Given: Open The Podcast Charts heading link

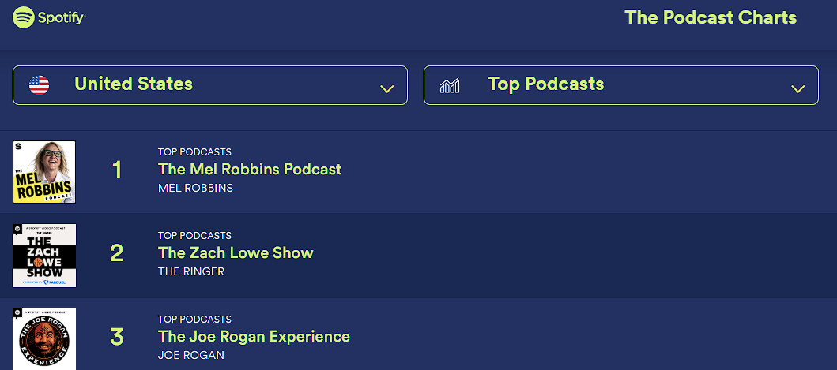Looking at the screenshot, I should (711, 17).
